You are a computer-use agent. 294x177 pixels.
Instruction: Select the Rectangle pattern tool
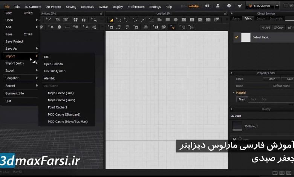pos(168,20)
